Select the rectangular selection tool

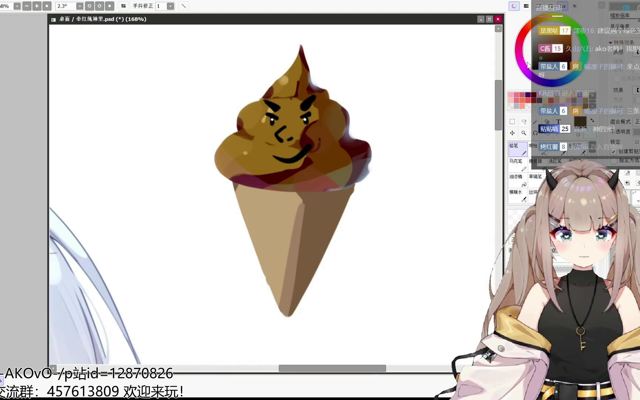[x=512, y=121]
